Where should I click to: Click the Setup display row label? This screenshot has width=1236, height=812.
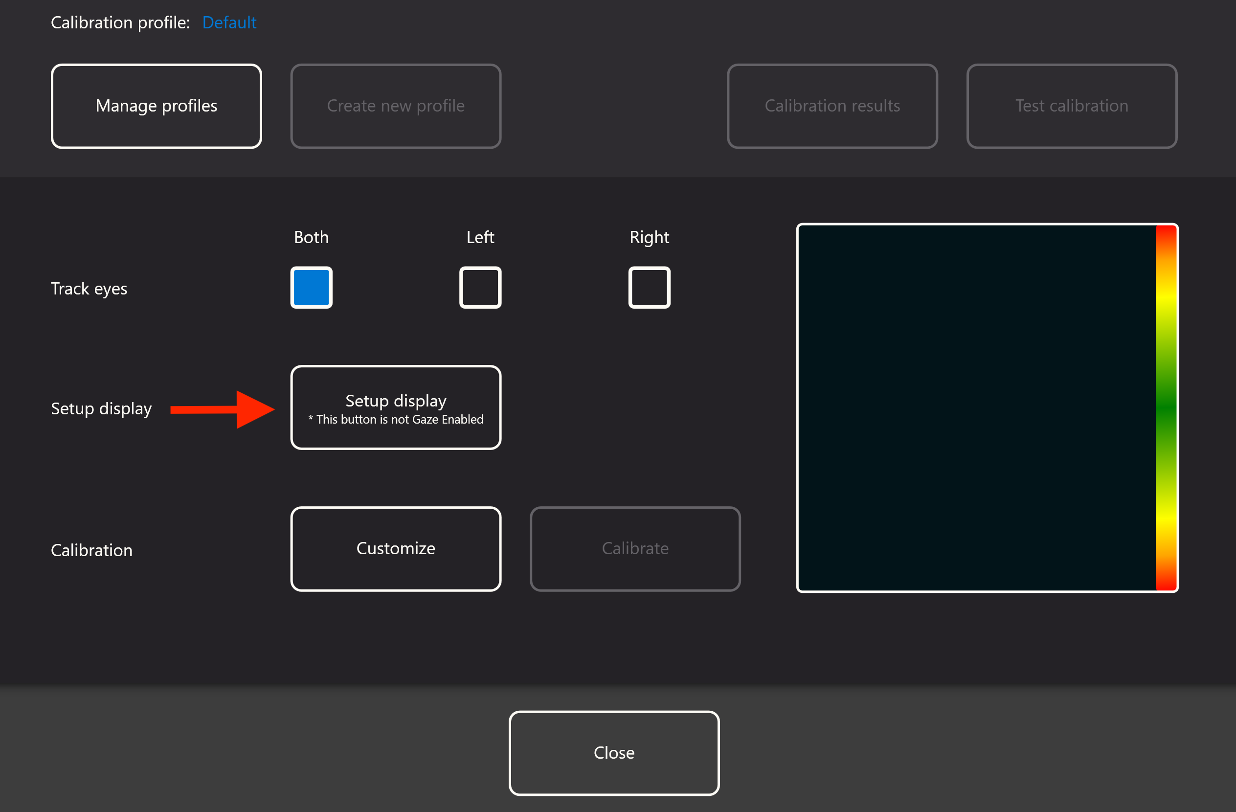(101, 408)
